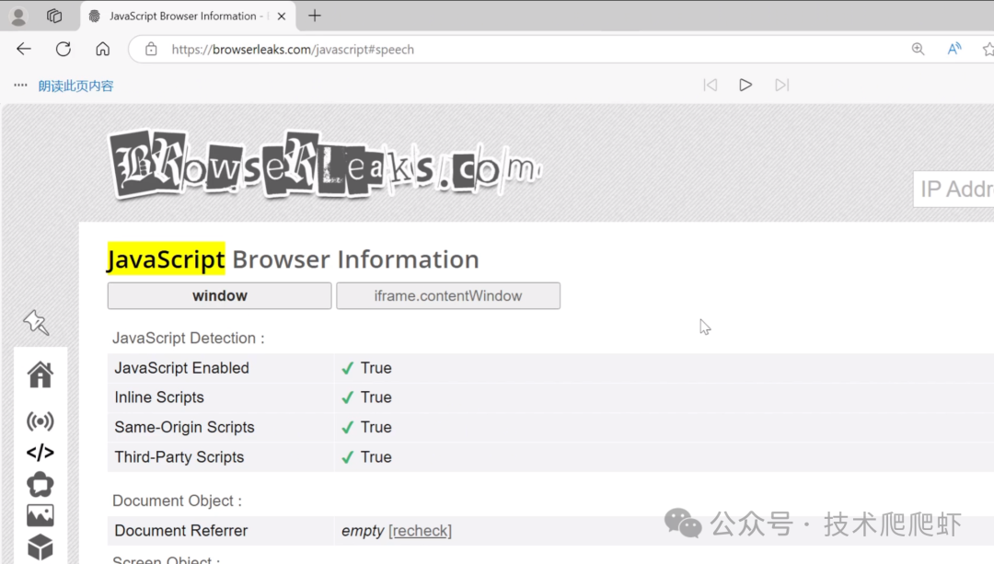Go back to the previous page

click(x=24, y=49)
